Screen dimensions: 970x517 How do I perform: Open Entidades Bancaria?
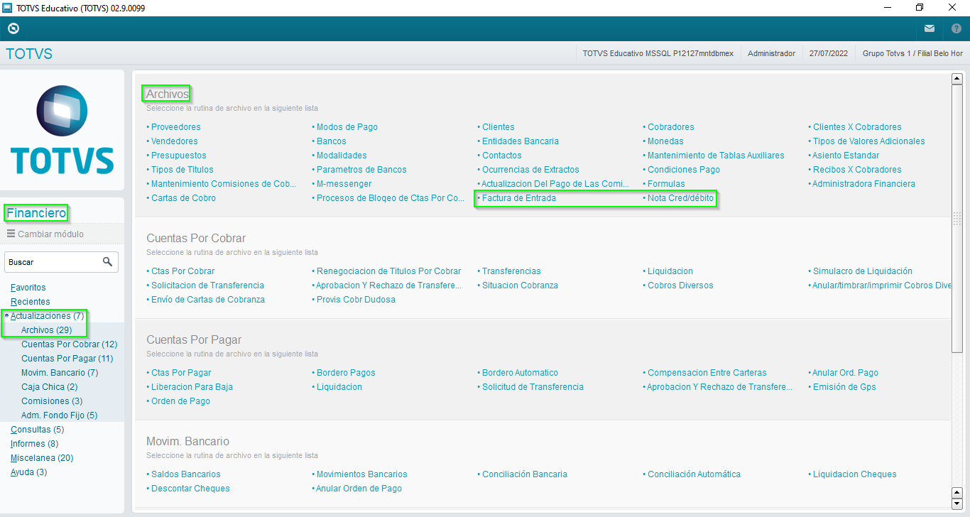pos(520,141)
